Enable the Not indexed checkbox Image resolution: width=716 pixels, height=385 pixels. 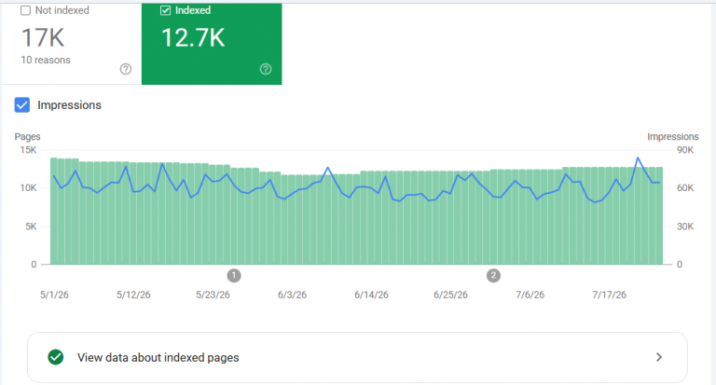click(x=25, y=10)
